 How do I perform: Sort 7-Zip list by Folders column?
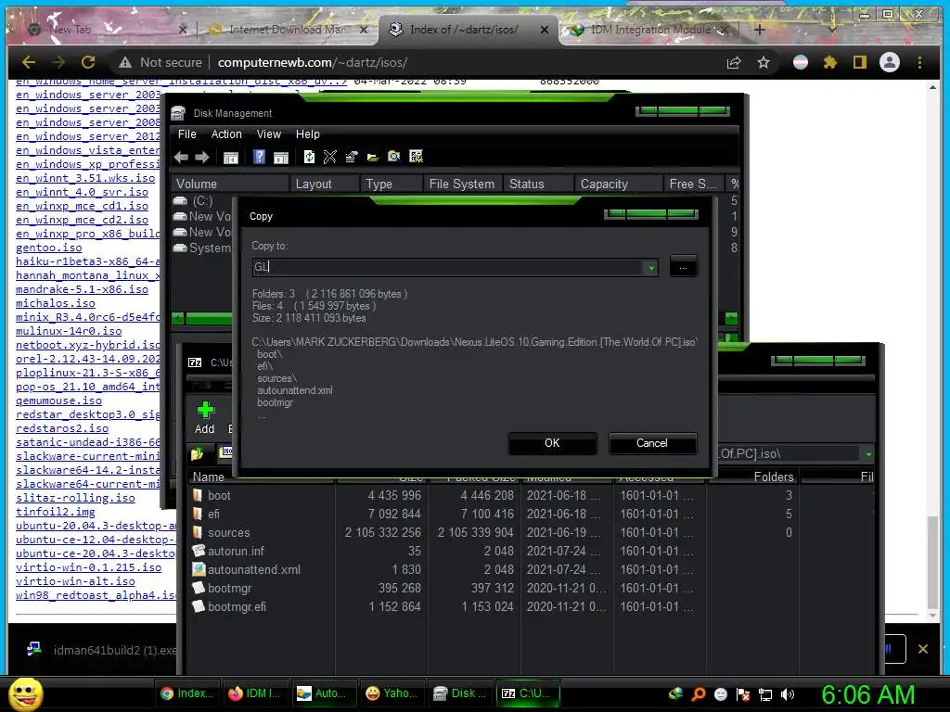tap(754, 477)
